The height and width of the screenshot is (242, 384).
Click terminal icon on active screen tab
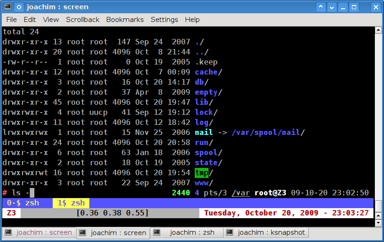click(x=83, y=232)
